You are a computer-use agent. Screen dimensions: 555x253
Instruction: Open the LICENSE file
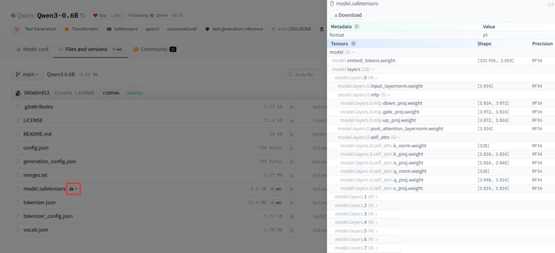[33, 121]
